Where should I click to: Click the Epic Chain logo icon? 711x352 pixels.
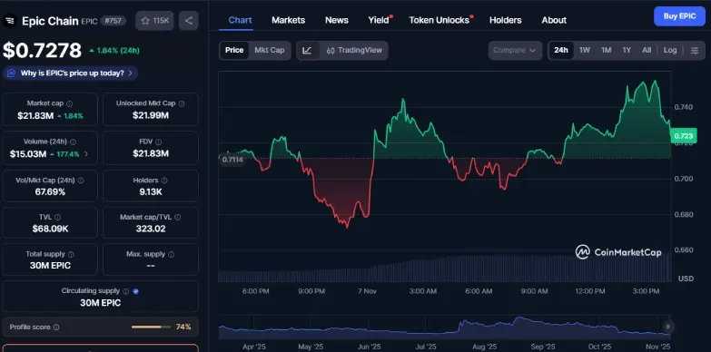[x=9, y=21]
